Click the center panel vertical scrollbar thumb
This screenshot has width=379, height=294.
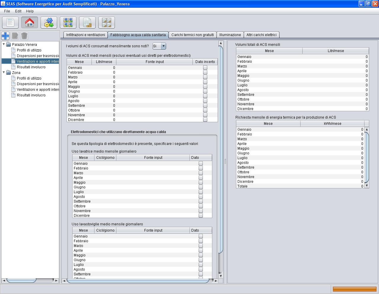221,150
